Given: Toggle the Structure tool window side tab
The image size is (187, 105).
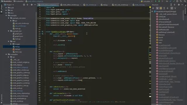Looking at the screenshot, I should pos(185,9).
